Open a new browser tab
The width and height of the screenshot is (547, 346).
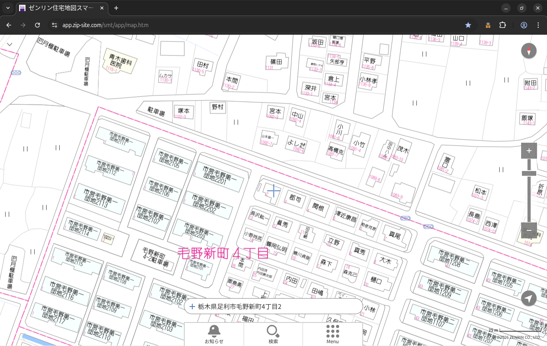point(116,8)
